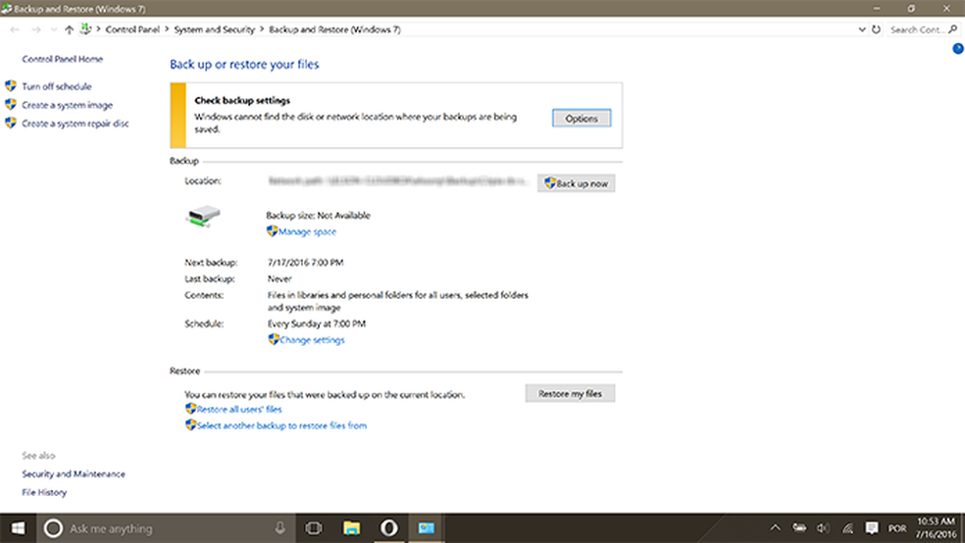Click the Back up now button
This screenshot has width=965, height=543.
576,183
